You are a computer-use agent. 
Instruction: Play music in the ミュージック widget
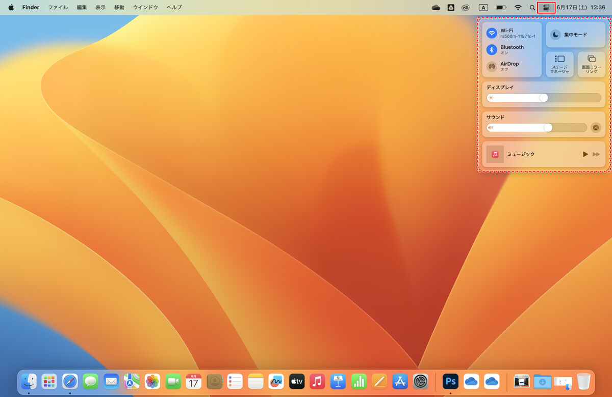585,154
